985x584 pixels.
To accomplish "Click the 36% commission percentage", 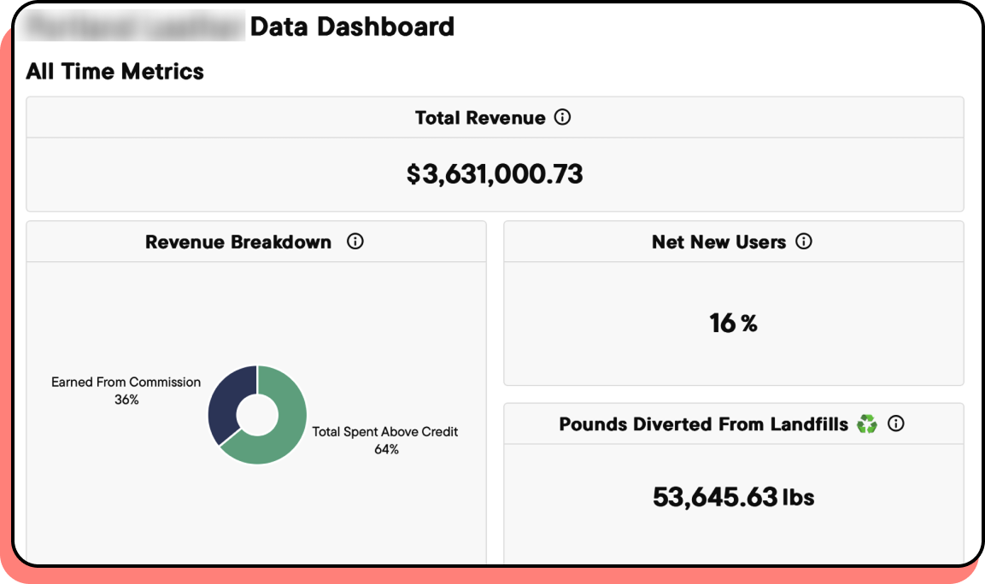I will (126, 400).
